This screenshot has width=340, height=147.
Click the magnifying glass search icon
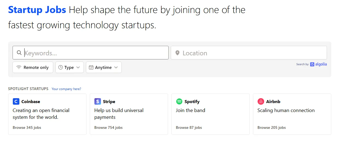19,53
